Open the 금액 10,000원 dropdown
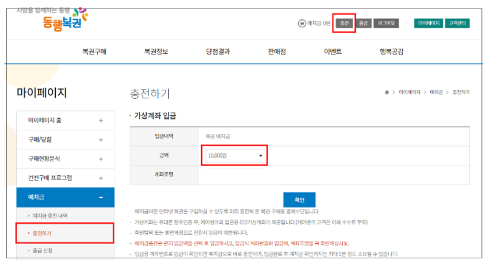 point(234,155)
